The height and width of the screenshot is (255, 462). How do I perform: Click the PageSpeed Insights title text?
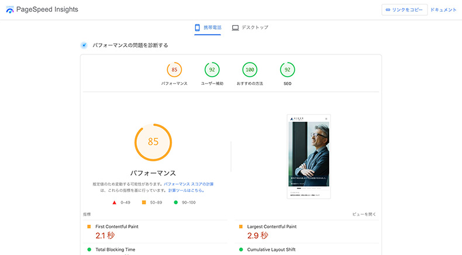click(x=47, y=9)
